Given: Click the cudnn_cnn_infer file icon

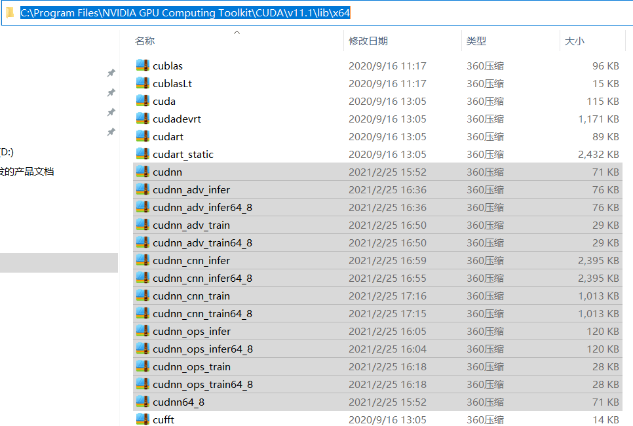Looking at the screenshot, I should tap(143, 260).
